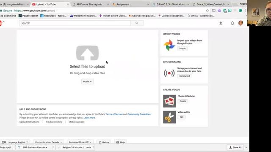
Task: Open Upload instructions link
Action: (29, 122)
